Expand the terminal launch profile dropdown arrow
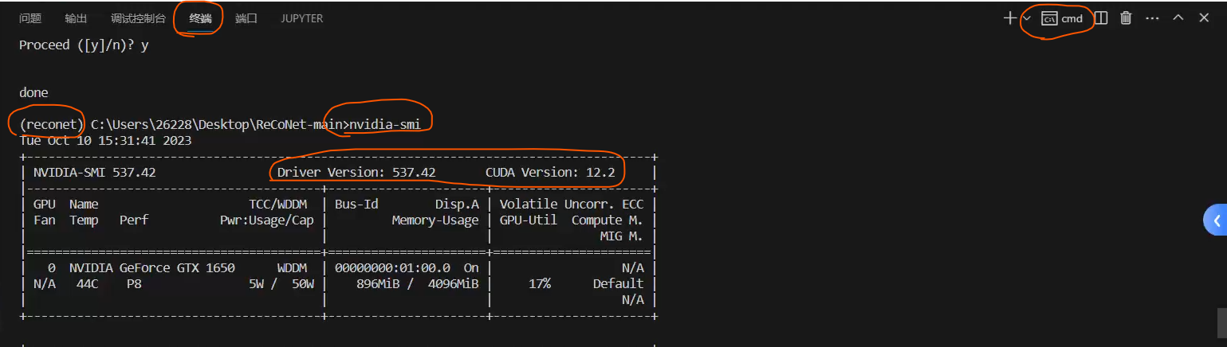The height and width of the screenshot is (347, 1227). pos(1027,18)
